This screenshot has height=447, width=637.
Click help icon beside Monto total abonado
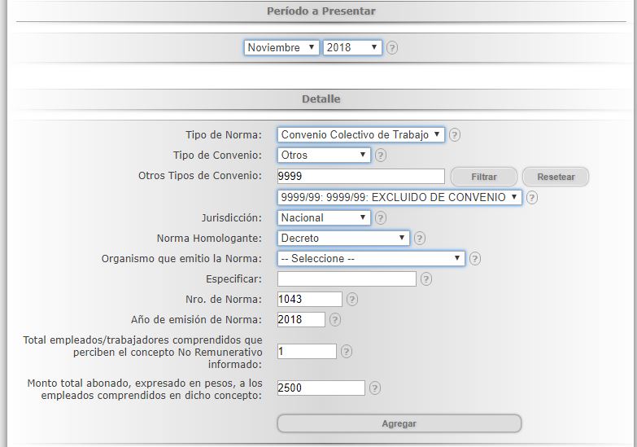(375, 388)
